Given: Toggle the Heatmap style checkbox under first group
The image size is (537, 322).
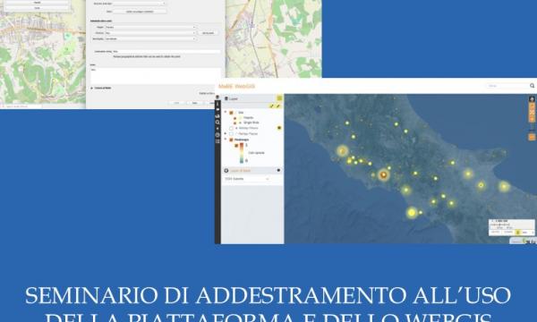Looking at the screenshot, I should (x=234, y=118).
